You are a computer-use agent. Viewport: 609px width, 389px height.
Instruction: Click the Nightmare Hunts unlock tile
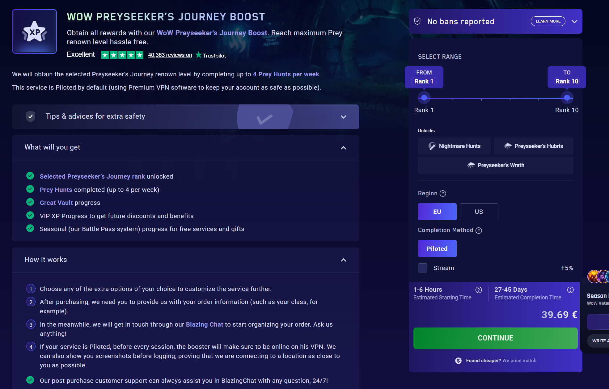coord(454,146)
